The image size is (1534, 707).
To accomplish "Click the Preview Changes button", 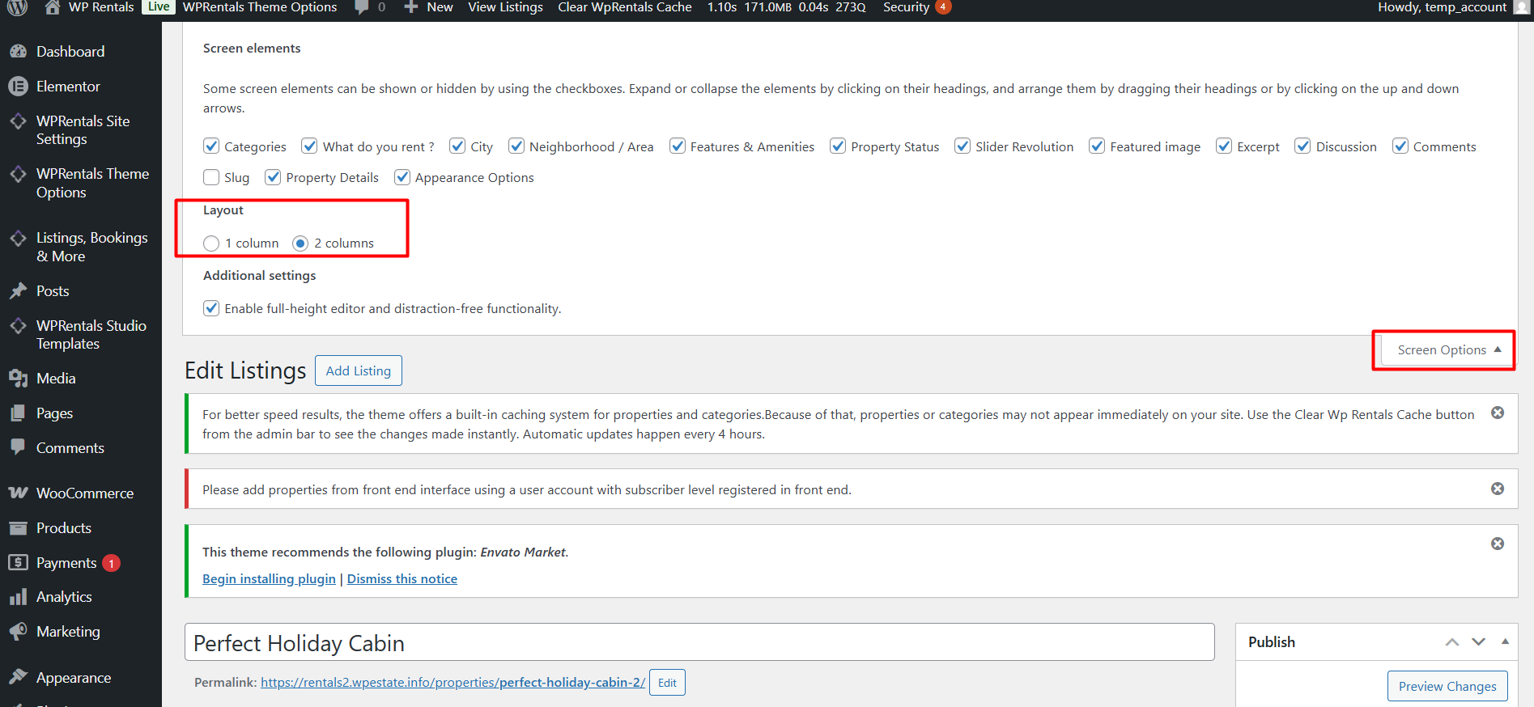I will click(1447, 687).
